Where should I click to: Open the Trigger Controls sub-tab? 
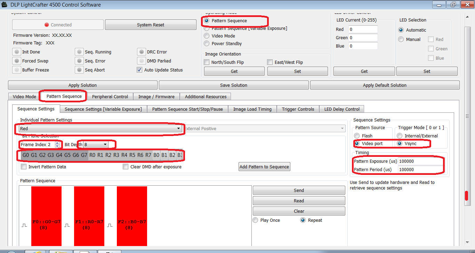pyautogui.click(x=298, y=109)
